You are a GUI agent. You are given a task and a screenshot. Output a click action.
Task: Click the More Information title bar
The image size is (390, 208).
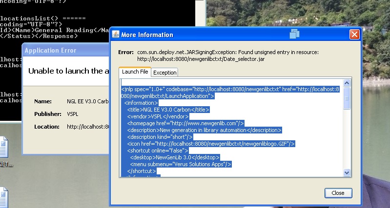tap(220, 35)
